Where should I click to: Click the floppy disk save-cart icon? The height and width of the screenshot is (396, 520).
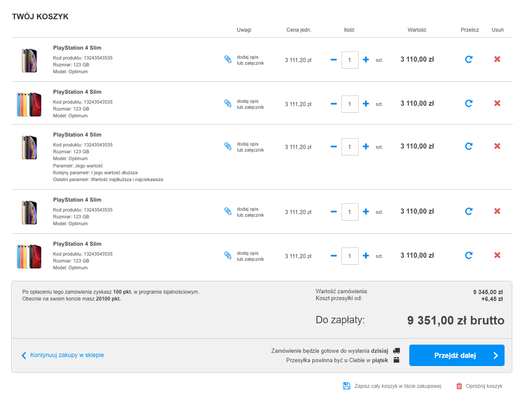[347, 386]
